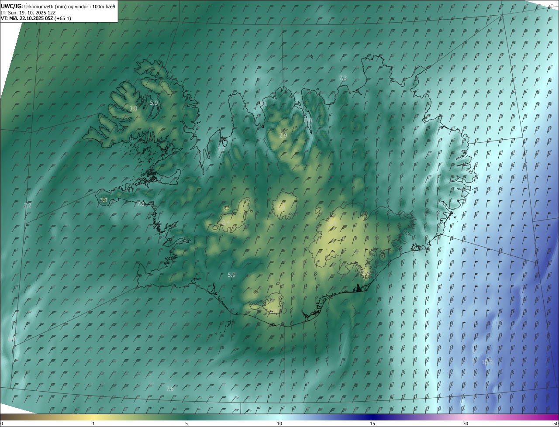Click the 50 tick on the color scale
559x427 pixels.
[x=556, y=424]
